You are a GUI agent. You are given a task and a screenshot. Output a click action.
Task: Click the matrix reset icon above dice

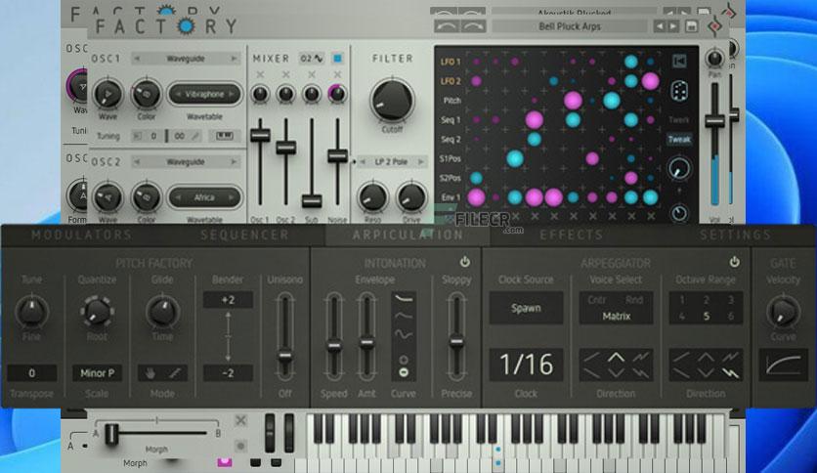click(x=679, y=62)
